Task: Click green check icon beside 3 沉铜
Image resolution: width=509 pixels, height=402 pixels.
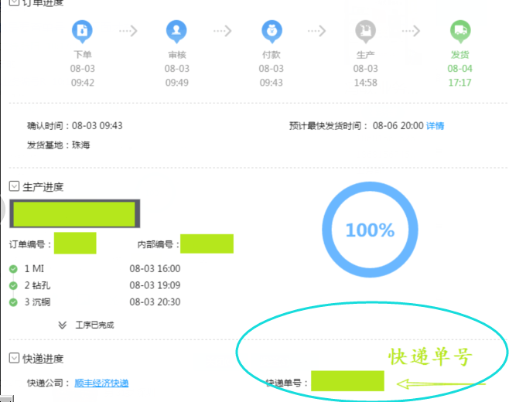Action: click(x=13, y=302)
